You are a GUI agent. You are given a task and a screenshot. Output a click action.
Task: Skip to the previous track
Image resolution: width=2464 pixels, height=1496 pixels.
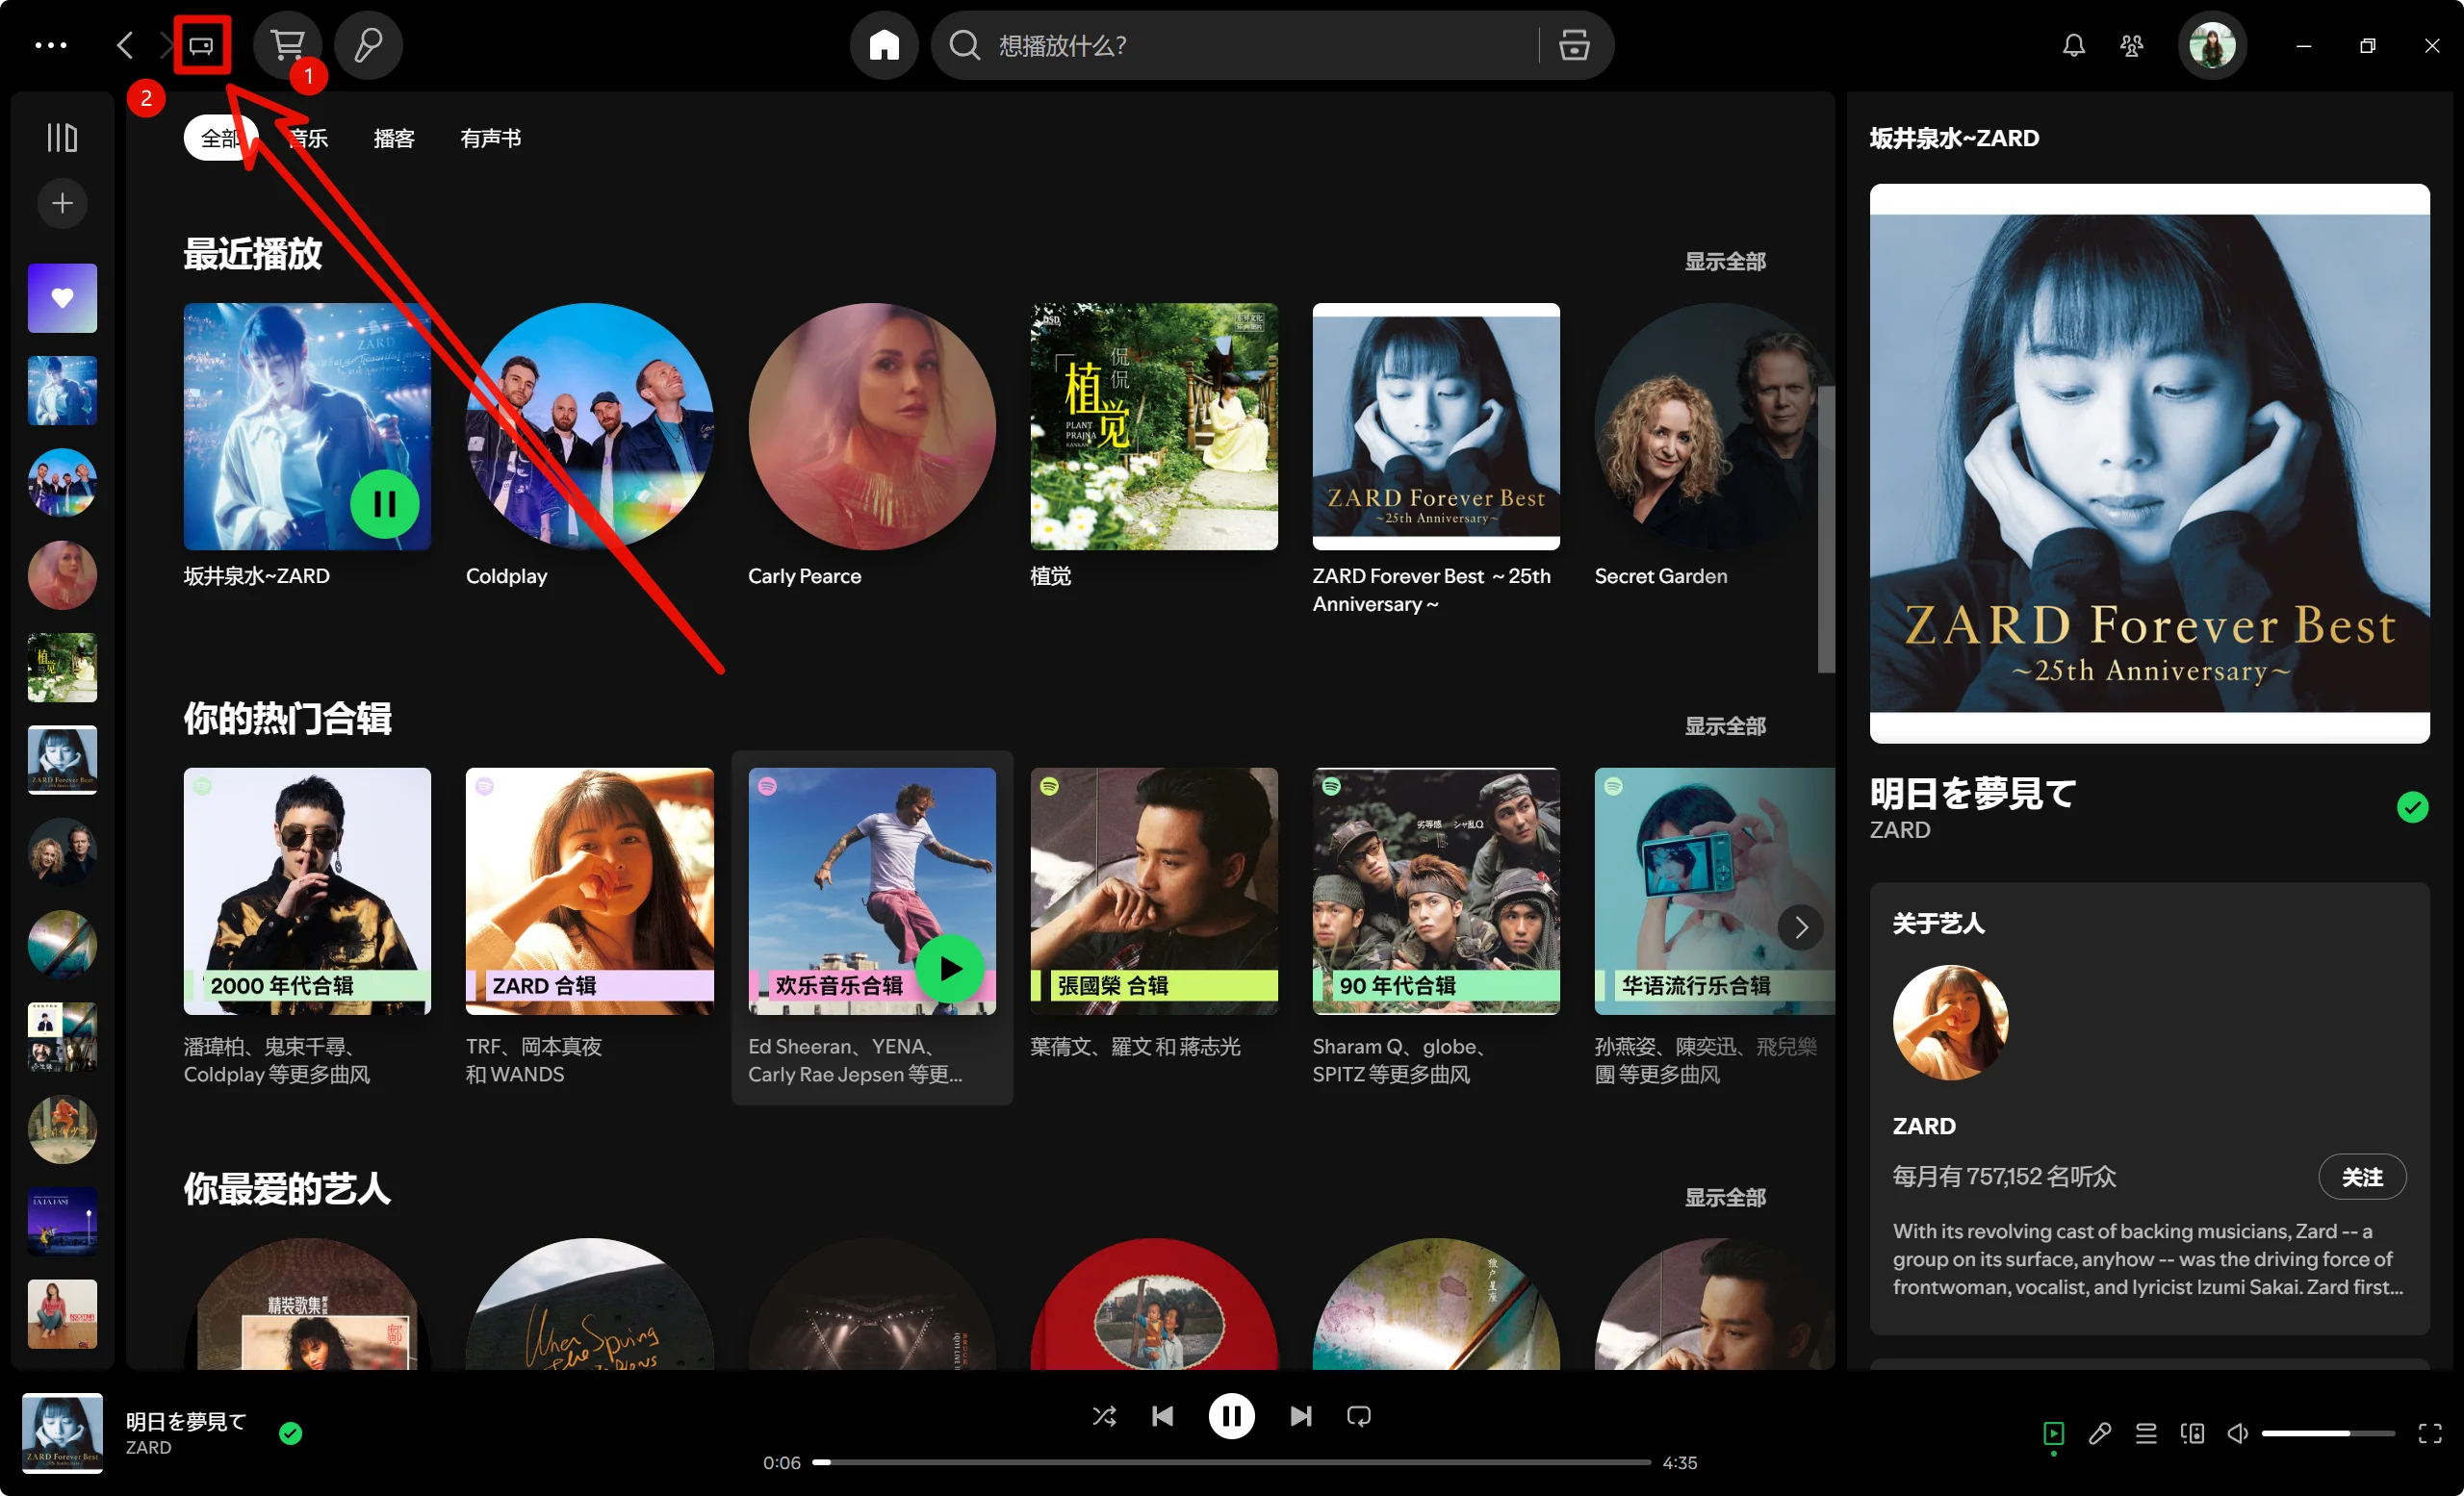(x=1163, y=1415)
